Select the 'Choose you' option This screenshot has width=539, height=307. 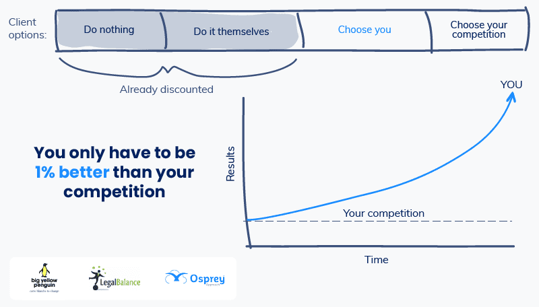click(364, 30)
